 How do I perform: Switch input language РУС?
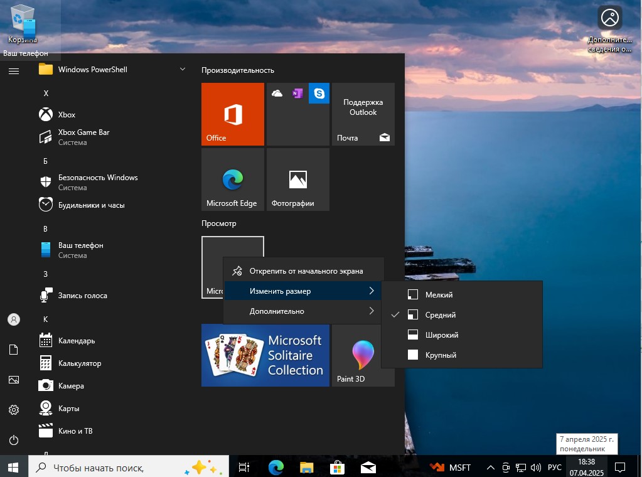point(554,467)
